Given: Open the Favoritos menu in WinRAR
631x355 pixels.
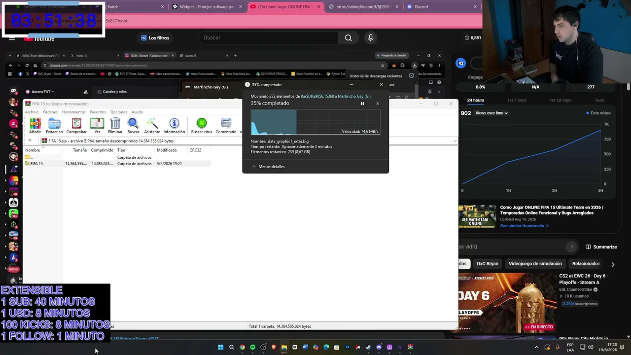Looking at the screenshot, I should 98,112.
